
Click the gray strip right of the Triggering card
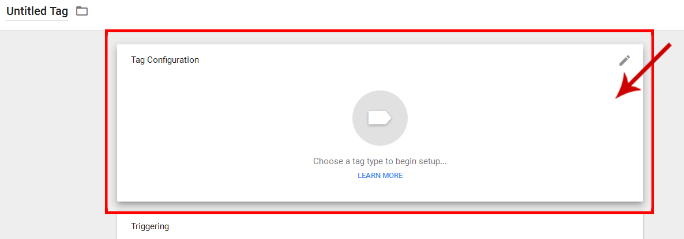pos(663,227)
